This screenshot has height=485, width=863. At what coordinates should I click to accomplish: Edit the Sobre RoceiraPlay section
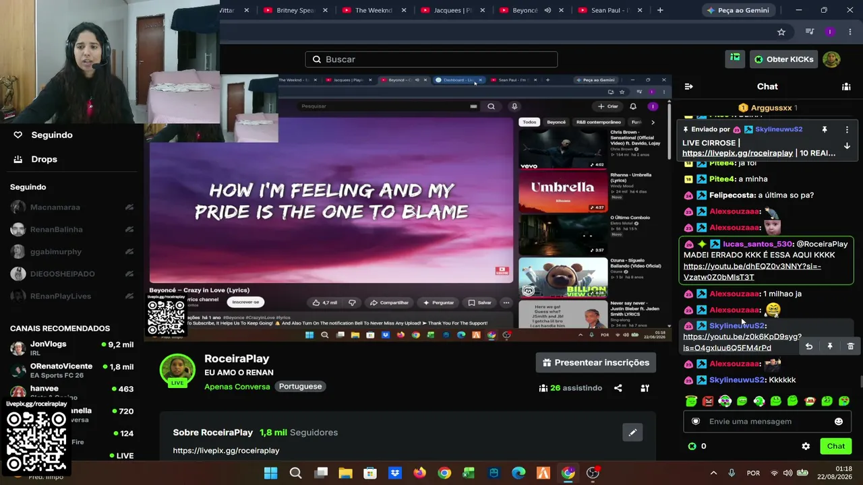632,432
